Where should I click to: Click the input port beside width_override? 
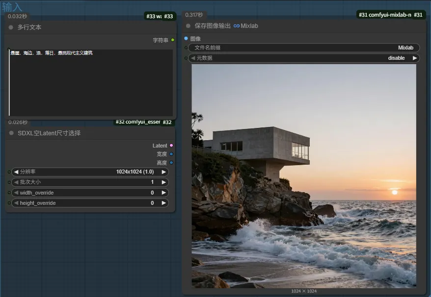[x=9, y=193]
